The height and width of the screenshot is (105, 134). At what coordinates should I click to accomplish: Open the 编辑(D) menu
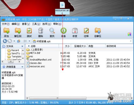[x=16, y=24]
